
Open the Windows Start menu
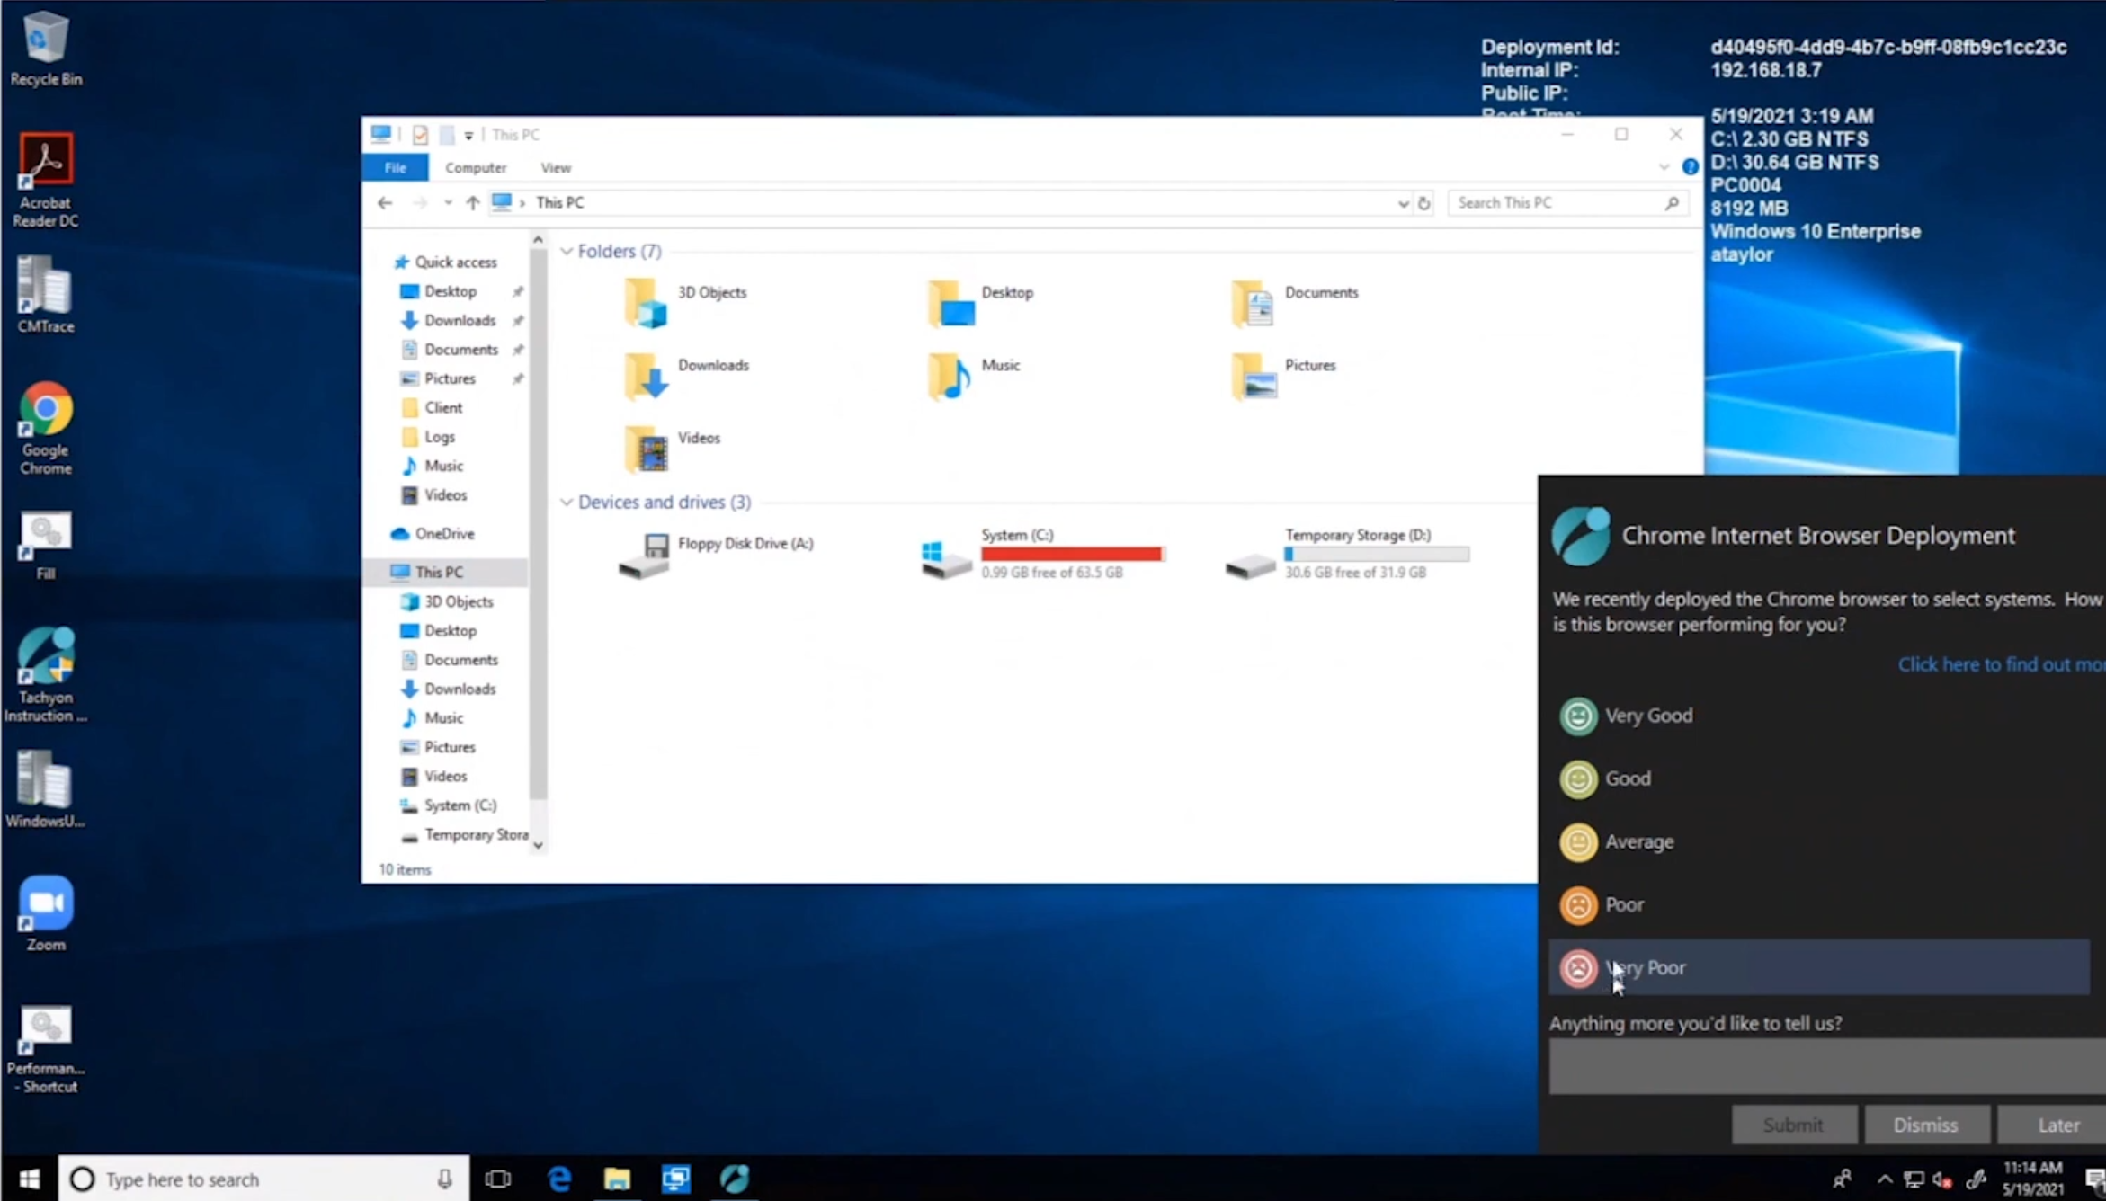pos(29,1179)
